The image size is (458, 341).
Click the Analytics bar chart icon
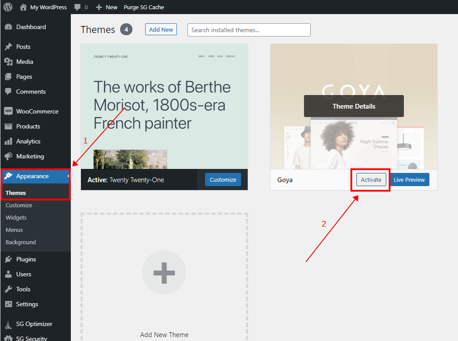point(8,141)
